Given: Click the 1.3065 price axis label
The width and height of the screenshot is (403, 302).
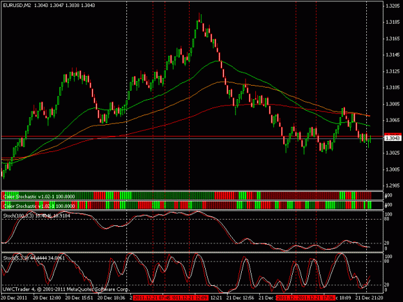Looking at the screenshot, I should point(393,120).
